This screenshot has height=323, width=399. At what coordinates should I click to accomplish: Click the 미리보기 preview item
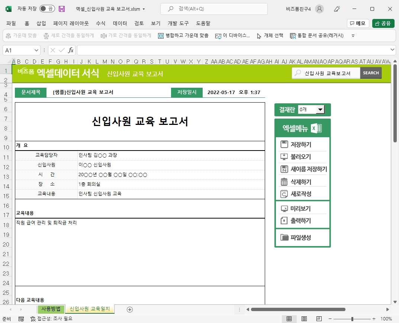302,209
